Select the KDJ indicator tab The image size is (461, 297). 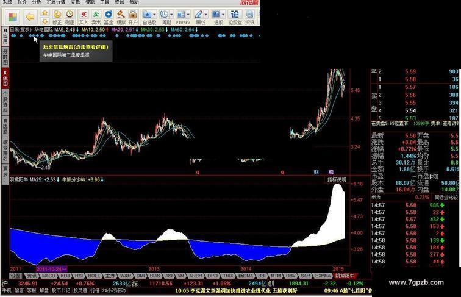pyautogui.click(x=65, y=276)
